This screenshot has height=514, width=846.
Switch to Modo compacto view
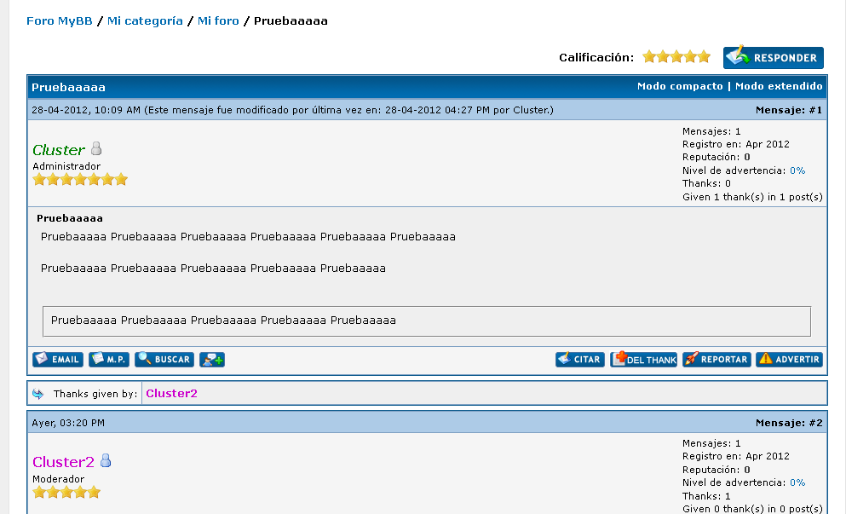(679, 86)
